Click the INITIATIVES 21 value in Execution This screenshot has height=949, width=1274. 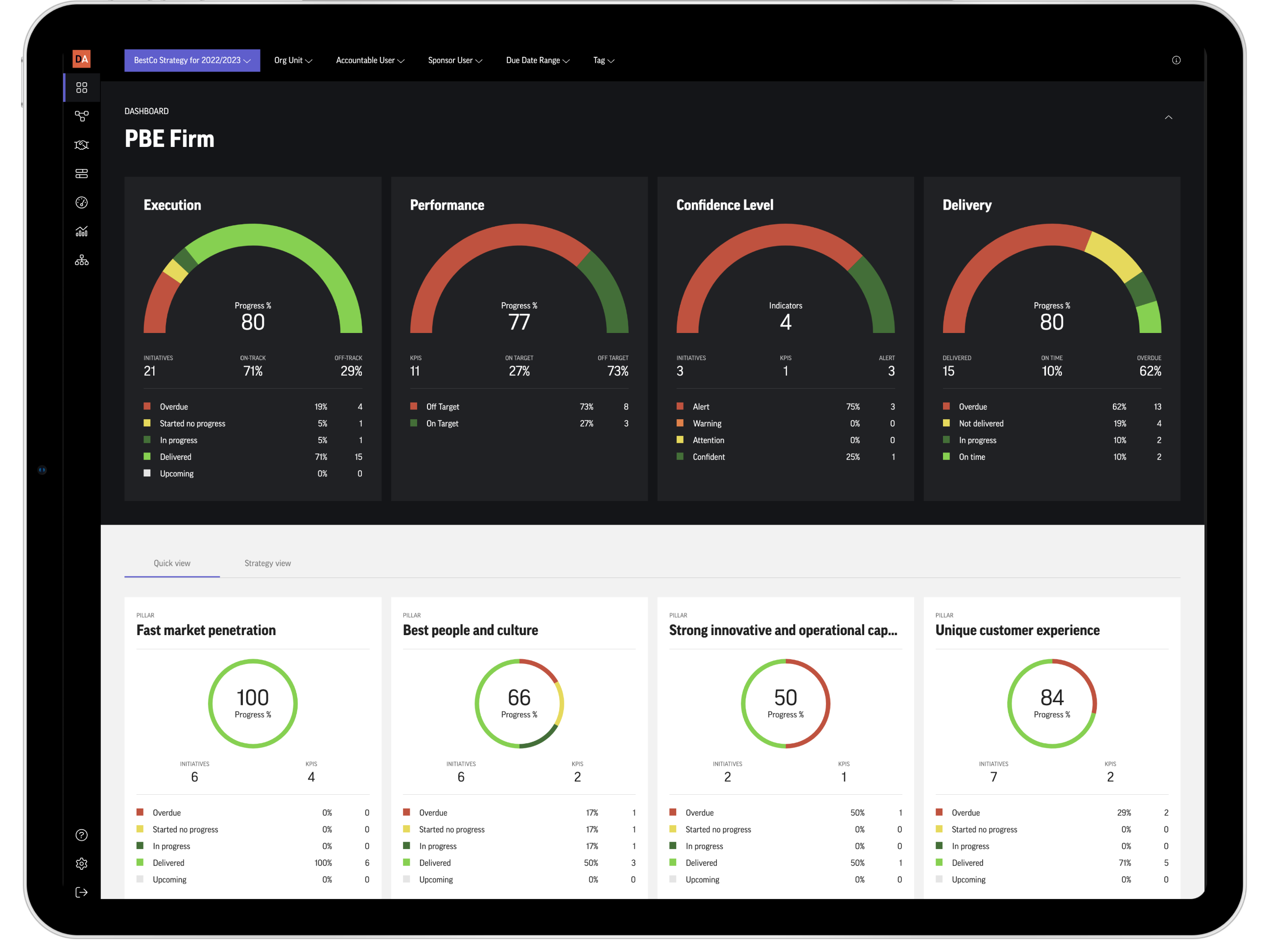click(149, 371)
